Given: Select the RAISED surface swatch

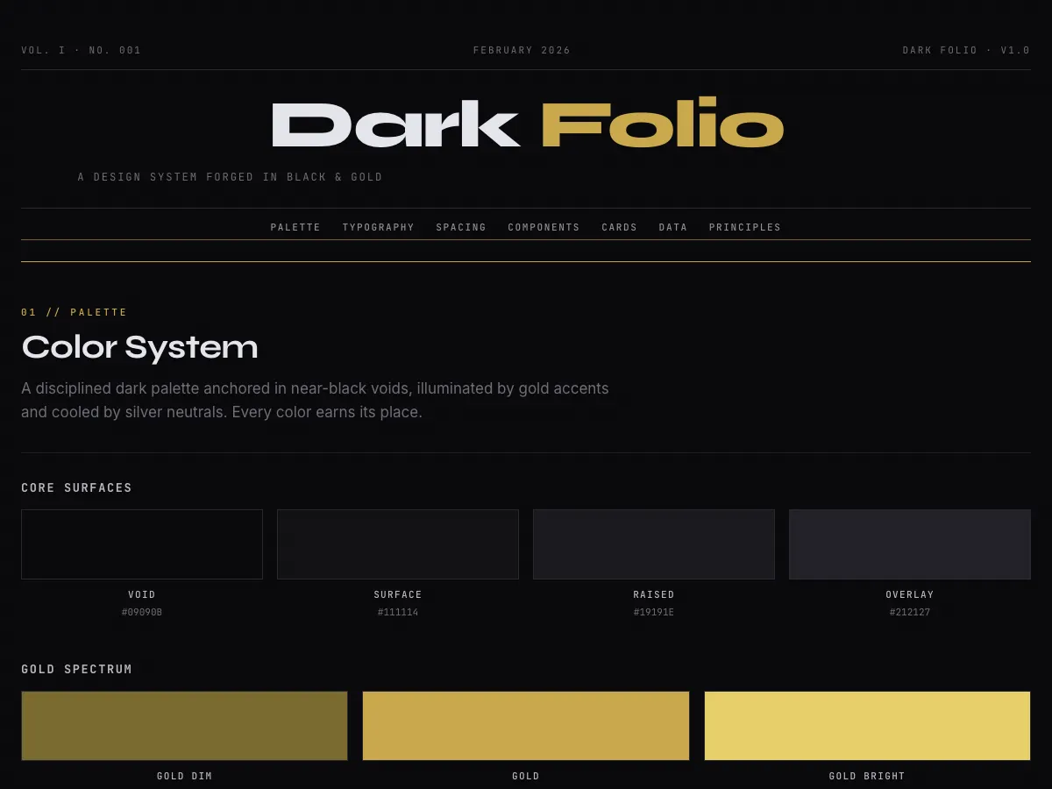Looking at the screenshot, I should pyautogui.click(x=653, y=544).
